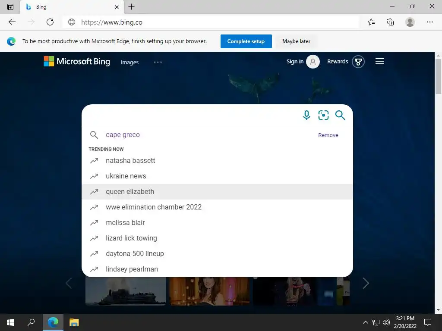
Task: Select recent search cape greco
Action: [x=123, y=135]
